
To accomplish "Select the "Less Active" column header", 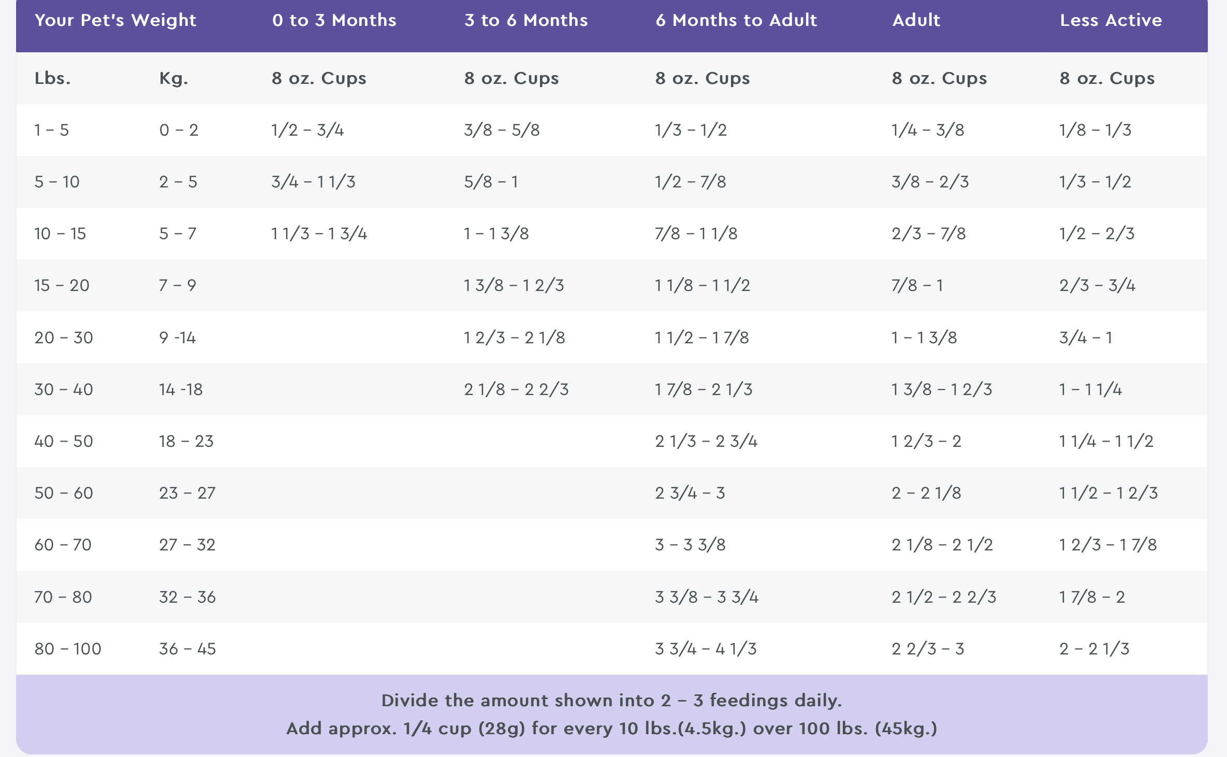I will pyautogui.click(x=1111, y=20).
